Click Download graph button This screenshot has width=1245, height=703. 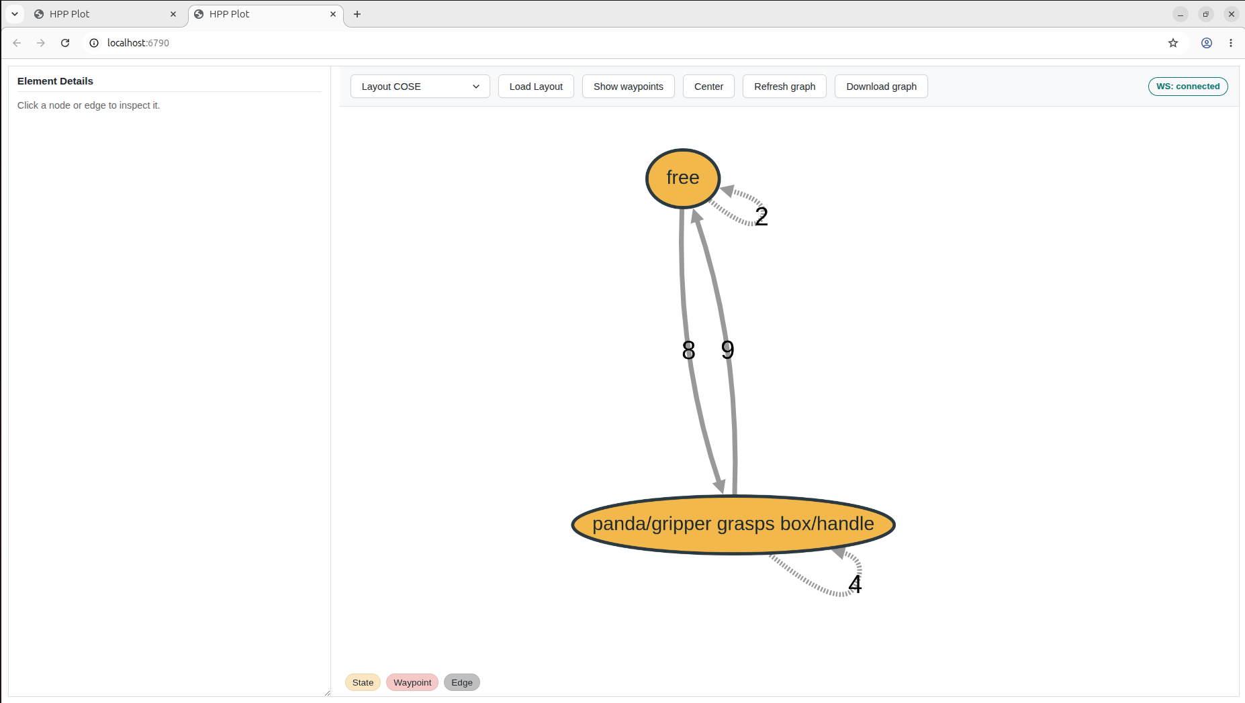tap(881, 87)
